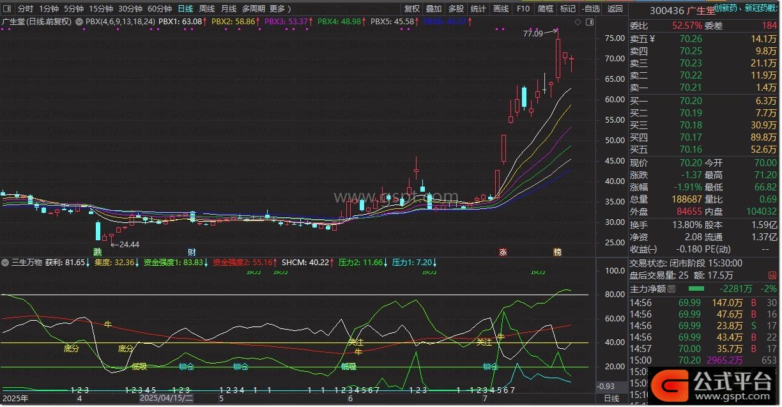Image resolution: width=782 pixels, height=407 pixels.
Task: Click the 叠加 overlay button
Action: [x=434, y=9]
